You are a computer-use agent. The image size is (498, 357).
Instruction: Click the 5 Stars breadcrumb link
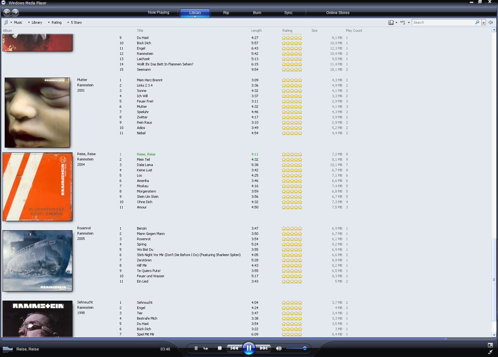click(x=76, y=22)
